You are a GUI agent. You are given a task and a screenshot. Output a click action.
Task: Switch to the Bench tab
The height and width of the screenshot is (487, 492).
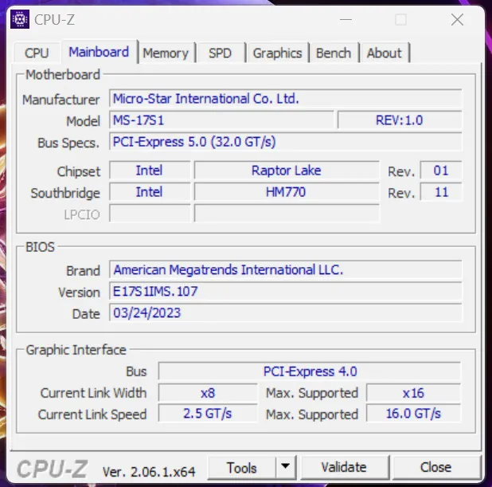click(334, 53)
